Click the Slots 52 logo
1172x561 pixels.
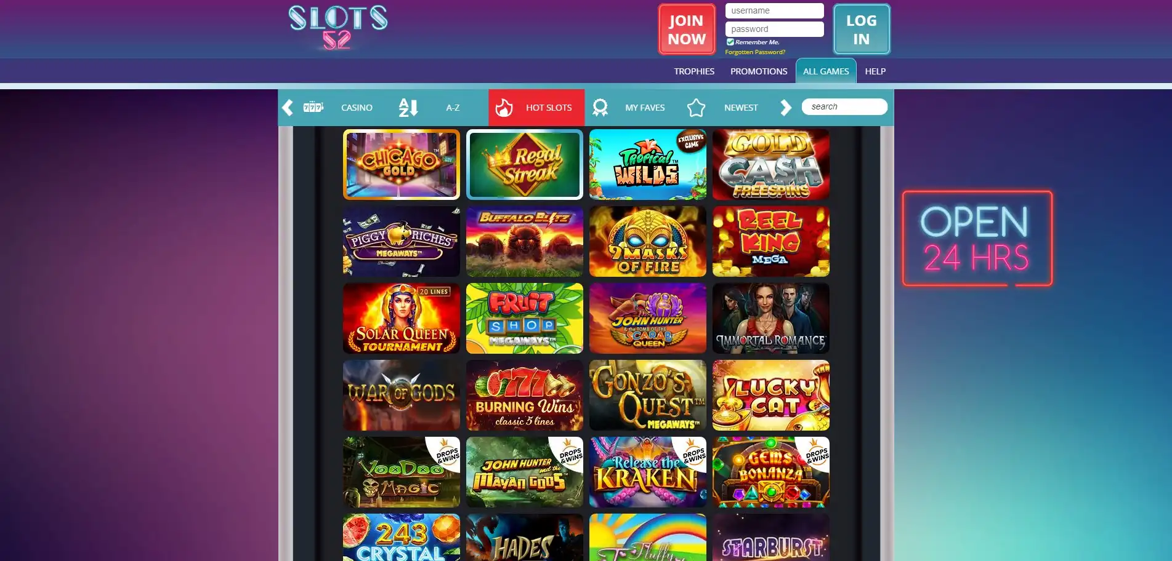pyautogui.click(x=338, y=27)
